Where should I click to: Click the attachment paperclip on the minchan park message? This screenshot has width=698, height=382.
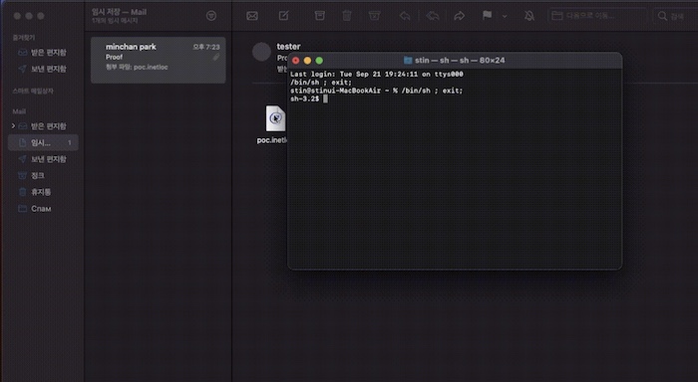point(216,57)
